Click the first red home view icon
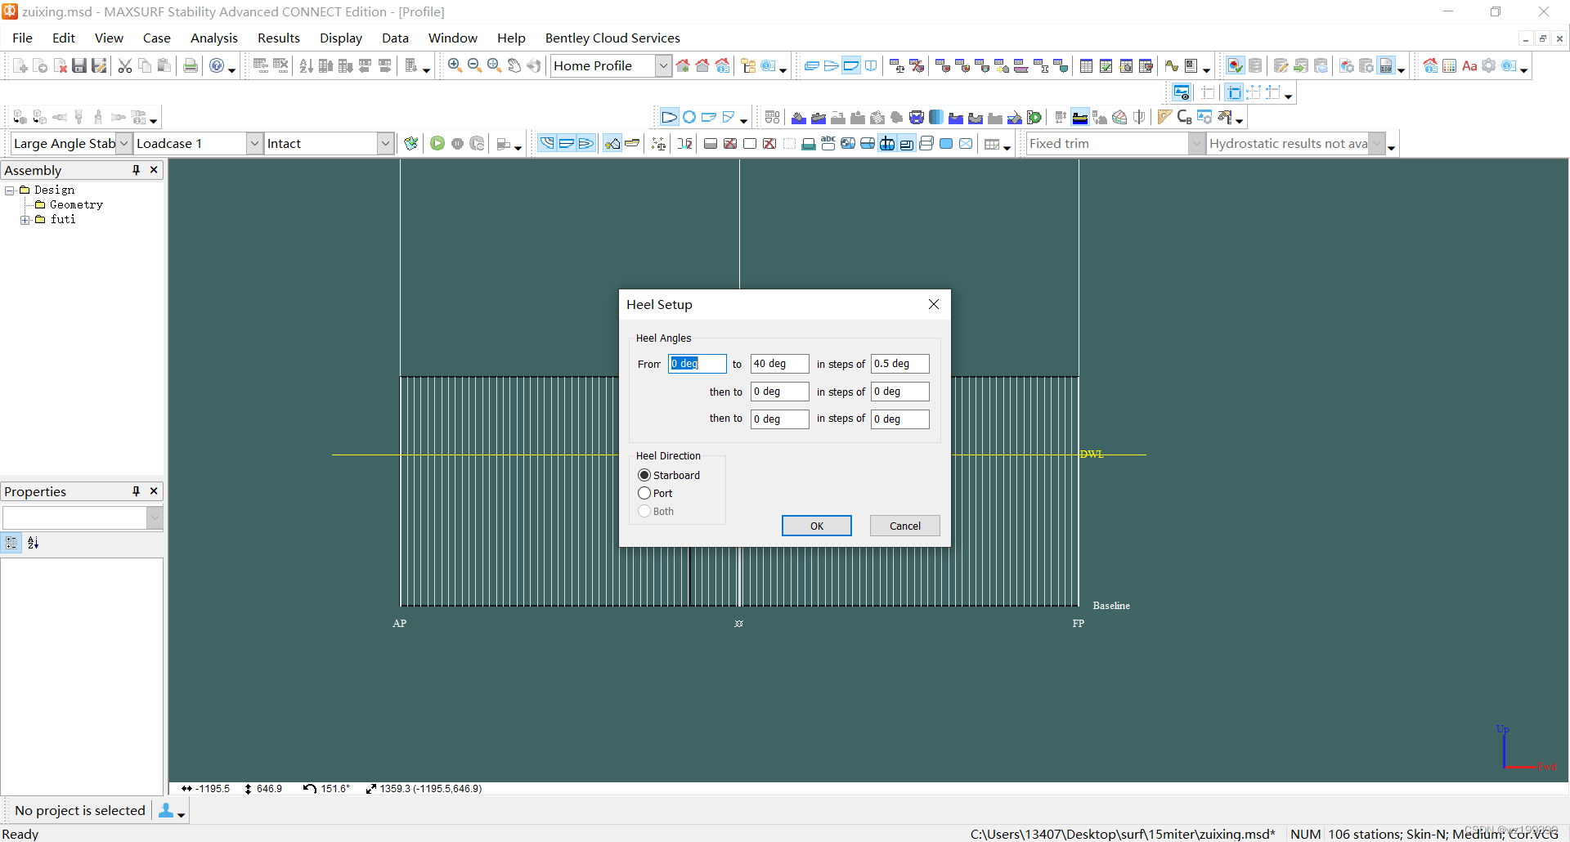This screenshot has height=842, width=1570. tap(683, 66)
